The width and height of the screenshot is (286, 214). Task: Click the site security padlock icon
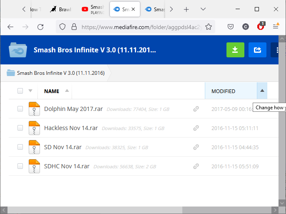click(74, 27)
